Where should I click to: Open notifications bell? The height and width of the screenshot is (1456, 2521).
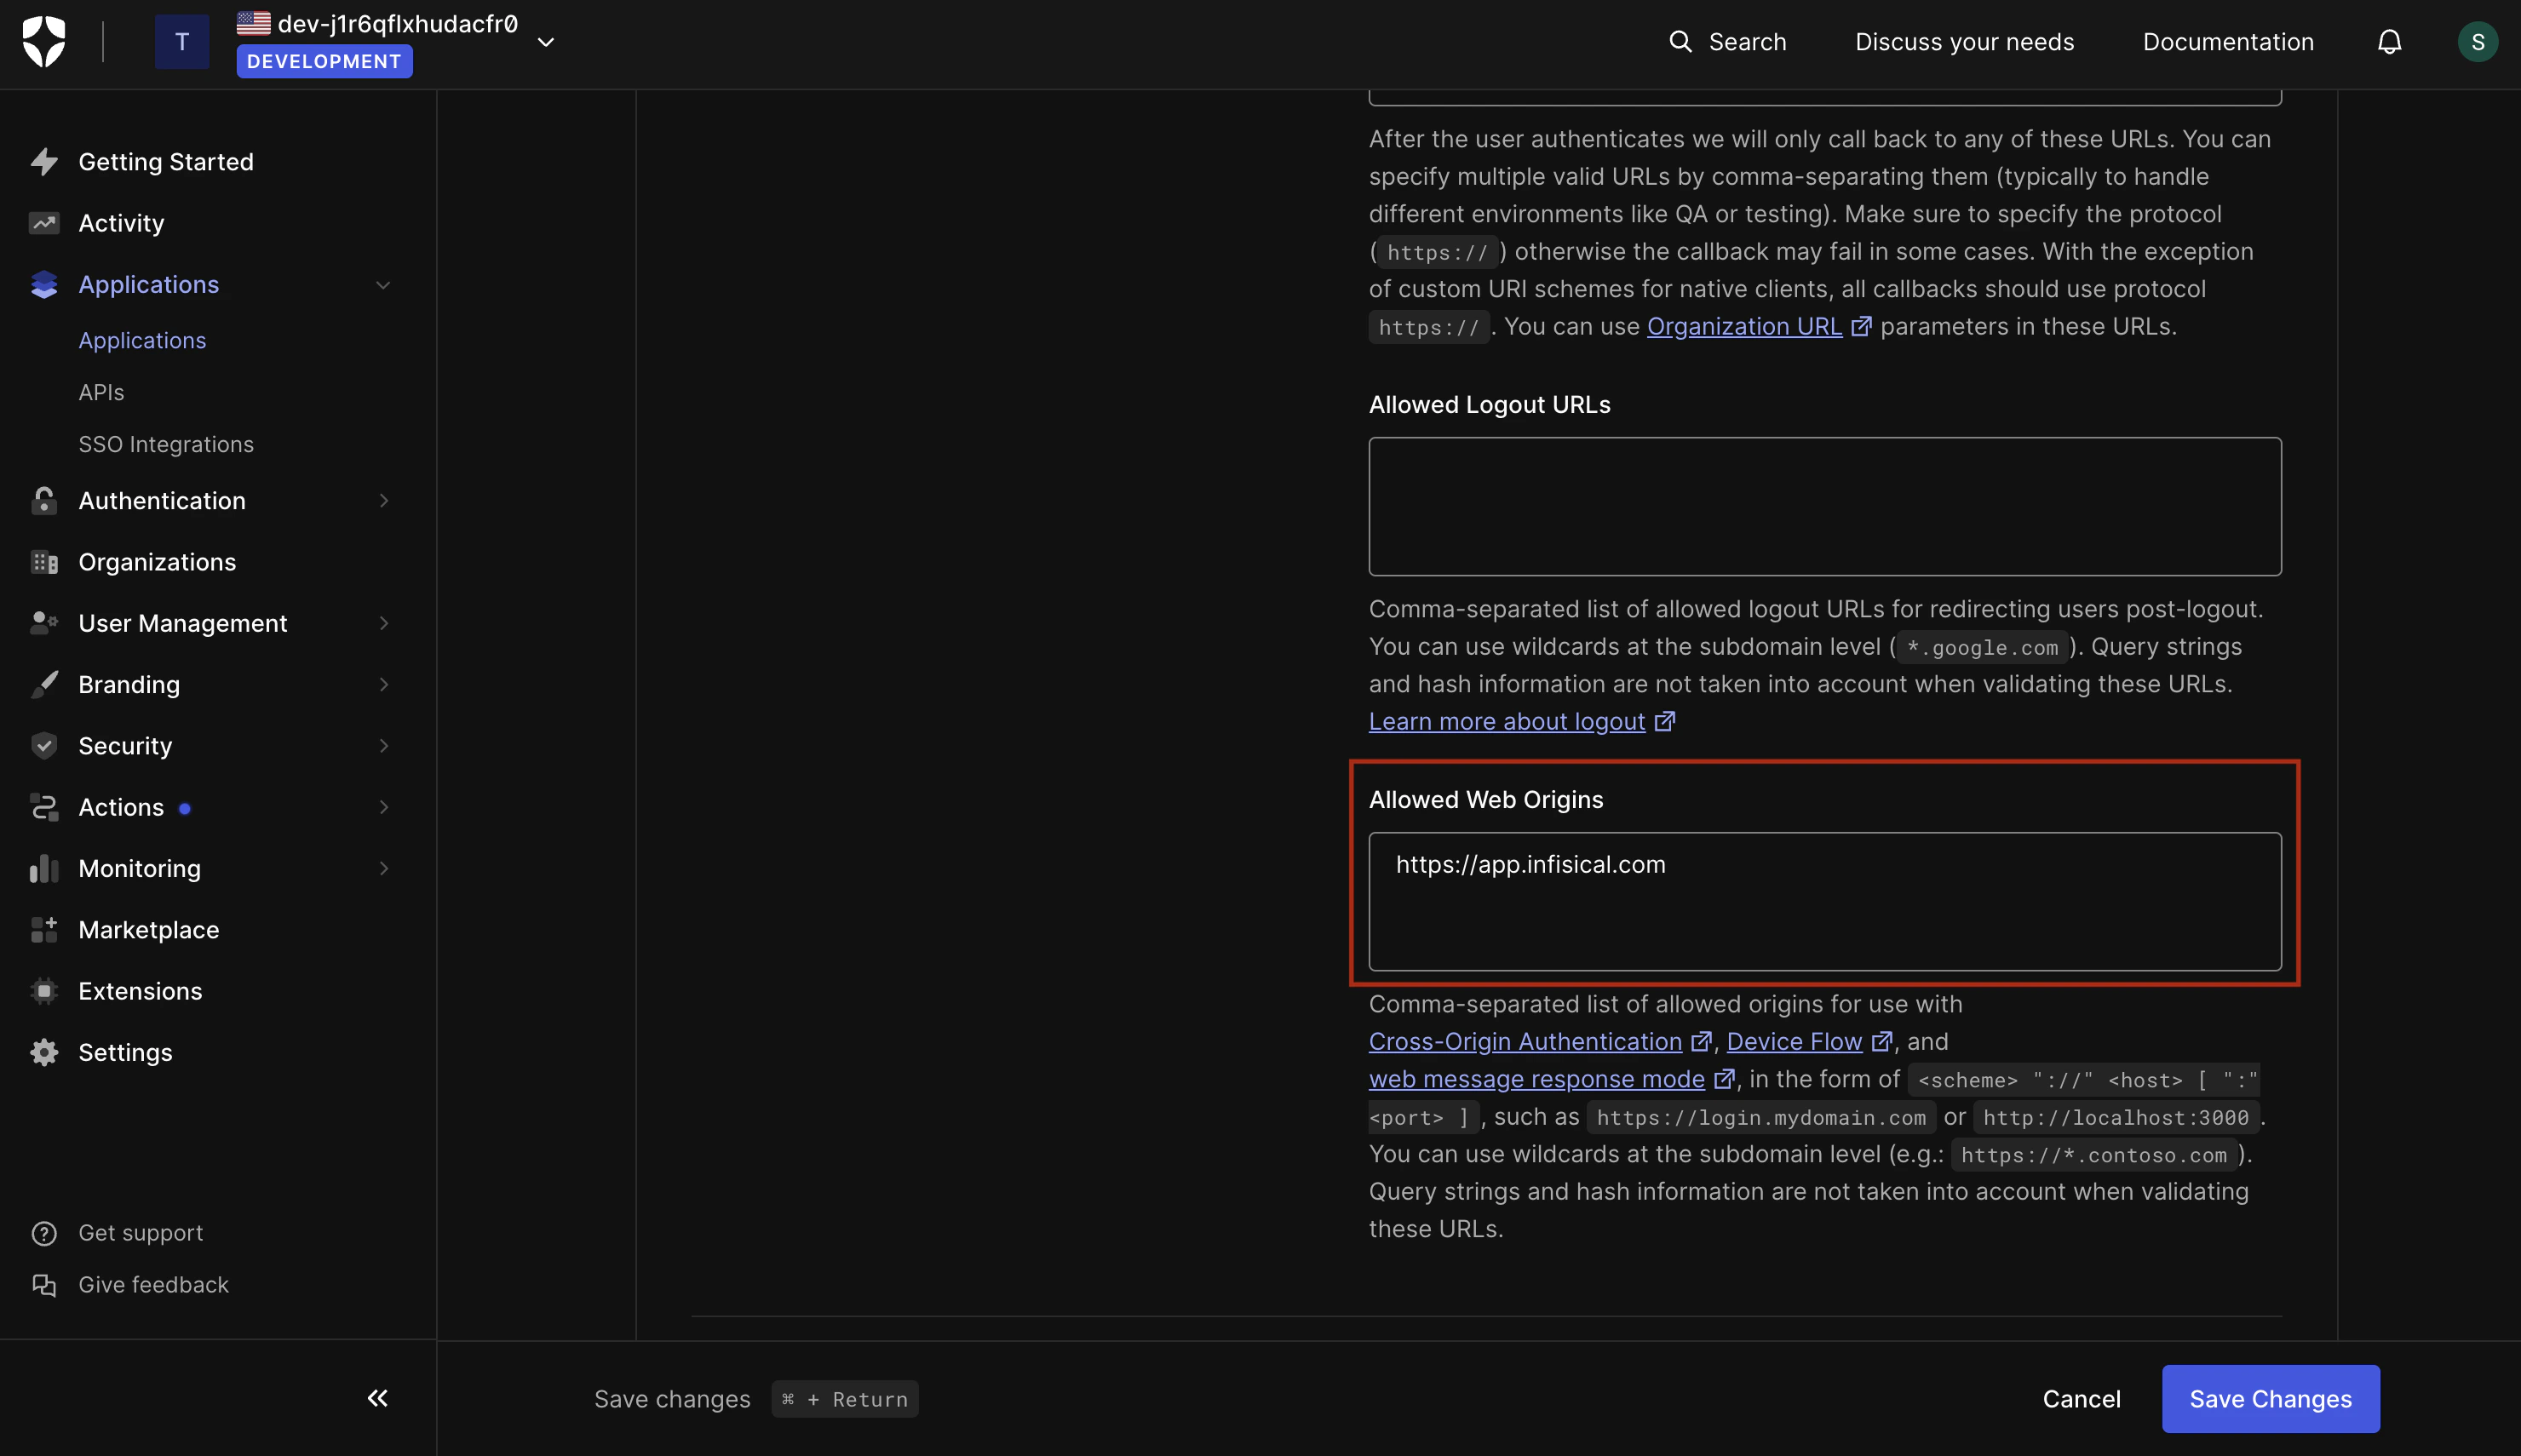pyautogui.click(x=2389, y=41)
